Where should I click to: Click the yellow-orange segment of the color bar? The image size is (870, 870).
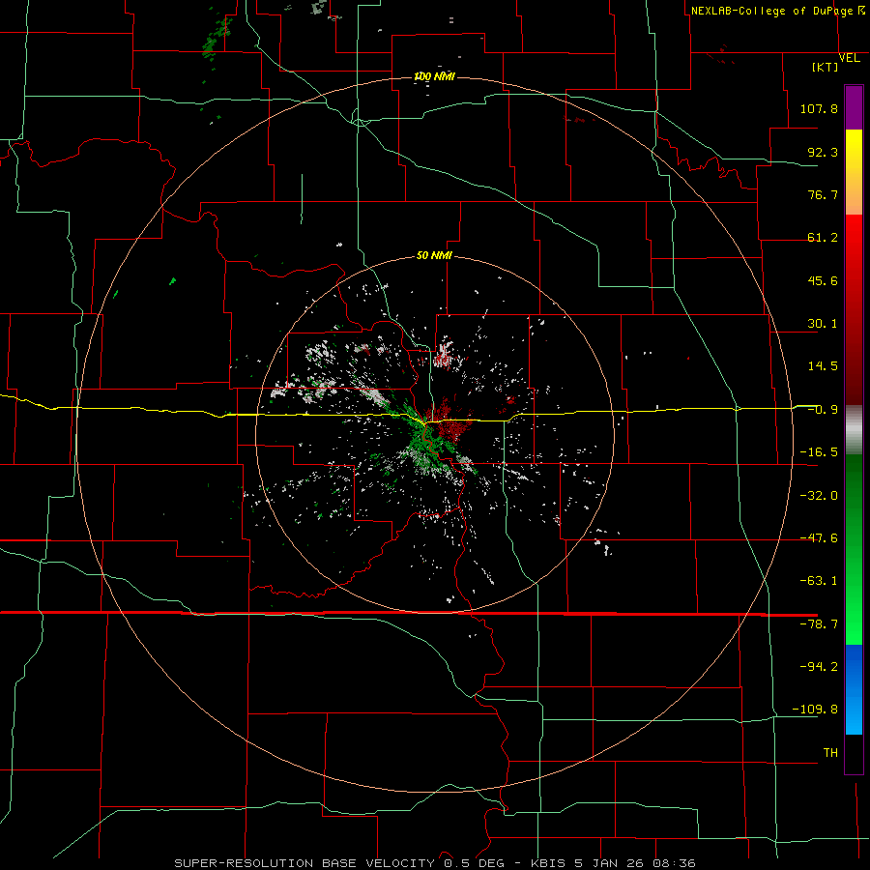click(x=854, y=172)
